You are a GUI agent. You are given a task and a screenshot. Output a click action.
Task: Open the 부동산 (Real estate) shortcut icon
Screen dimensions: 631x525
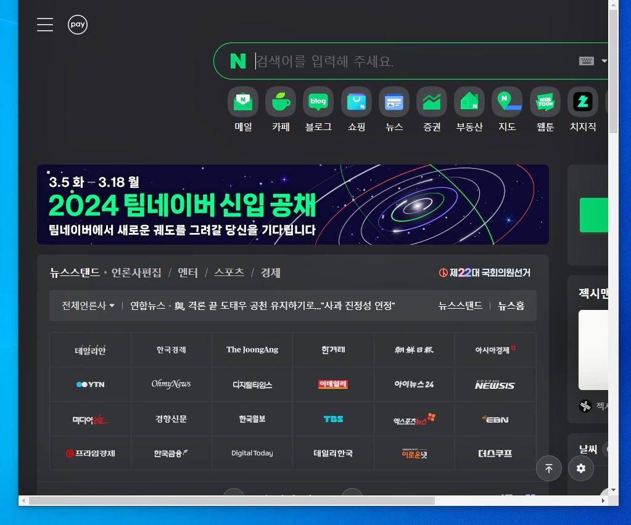[x=469, y=102]
